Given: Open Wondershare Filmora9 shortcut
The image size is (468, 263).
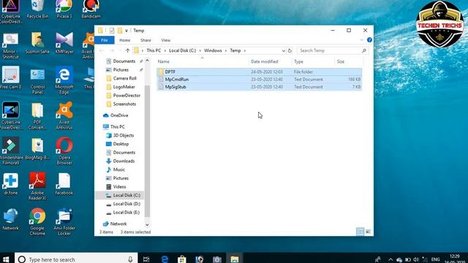Looking at the screenshot, I should [x=11, y=151].
